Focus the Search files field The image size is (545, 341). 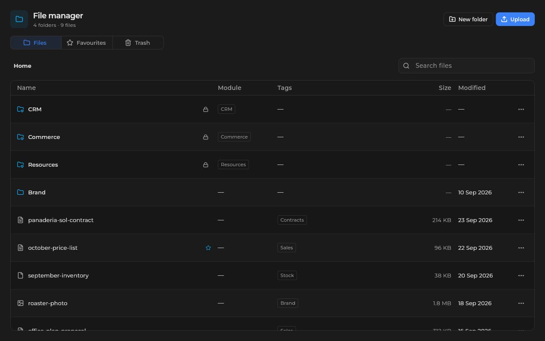[467, 66]
